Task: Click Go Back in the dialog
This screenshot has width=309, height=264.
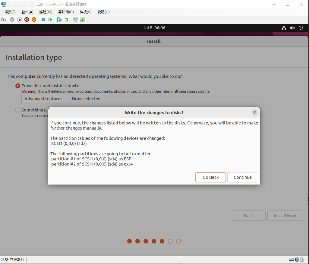Action: coord(211,177)
